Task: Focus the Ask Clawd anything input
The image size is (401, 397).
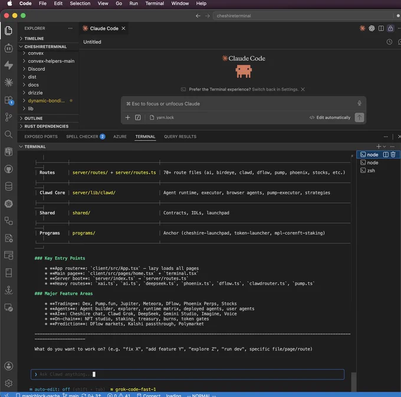Action: click(x=188, y=374)
